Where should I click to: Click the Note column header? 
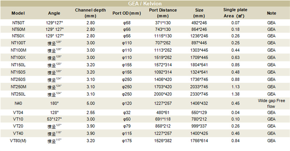tap(271, 13)
